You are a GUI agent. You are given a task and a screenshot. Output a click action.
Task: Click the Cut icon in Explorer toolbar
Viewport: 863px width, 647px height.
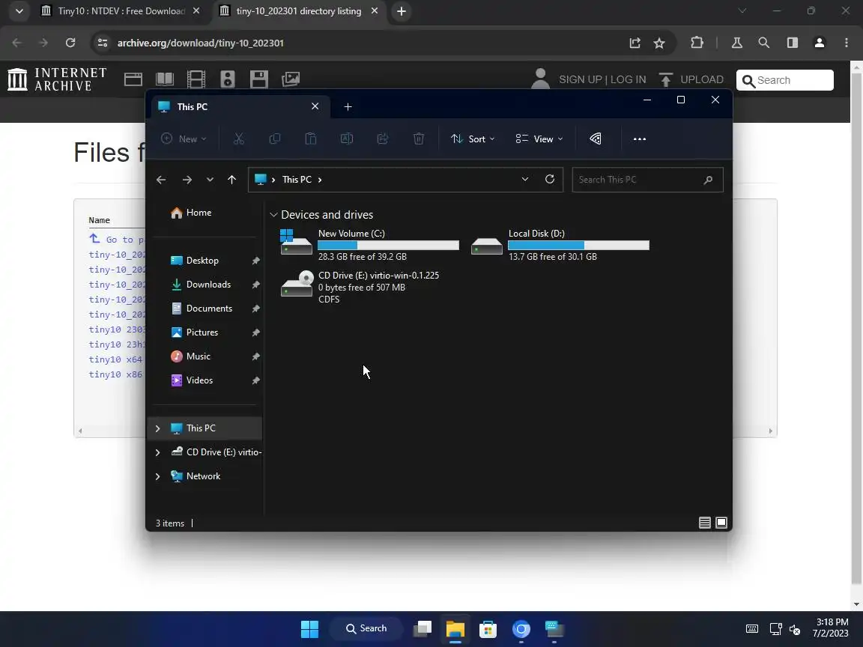point(238,139)
